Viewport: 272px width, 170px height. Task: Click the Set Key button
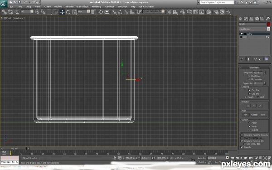pos(202,162)
